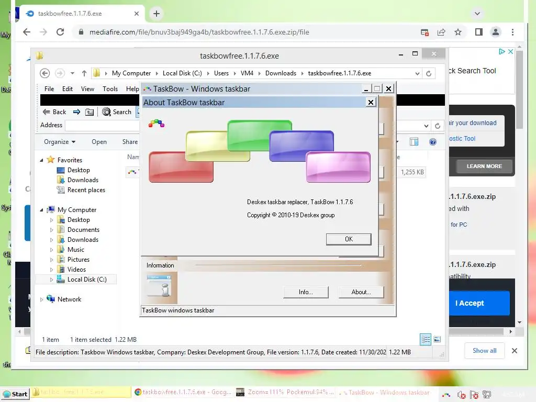Click Downloads in breadcrumb path
The height and width of the screenshot is (402, 536).
pos(281,73)
